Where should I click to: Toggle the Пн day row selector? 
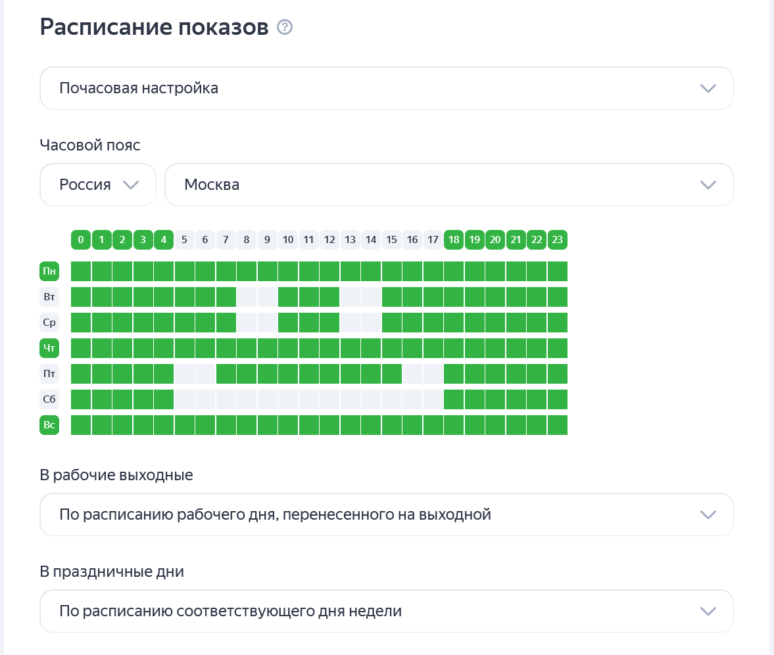(x=49, y=271)
